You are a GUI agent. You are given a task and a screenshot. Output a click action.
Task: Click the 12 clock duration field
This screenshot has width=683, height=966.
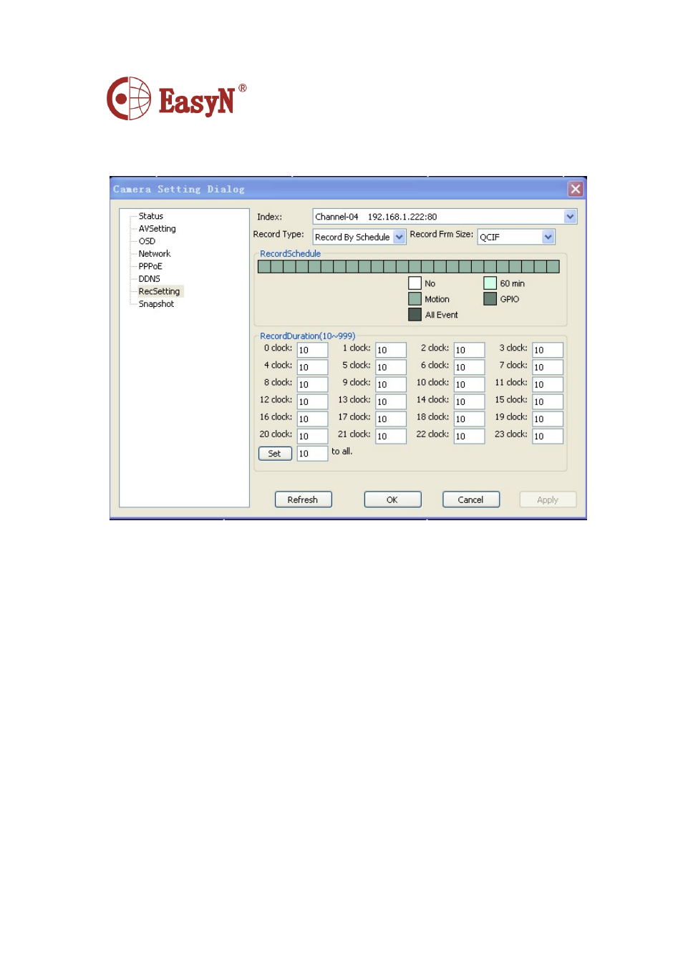[x=312, y=401]
